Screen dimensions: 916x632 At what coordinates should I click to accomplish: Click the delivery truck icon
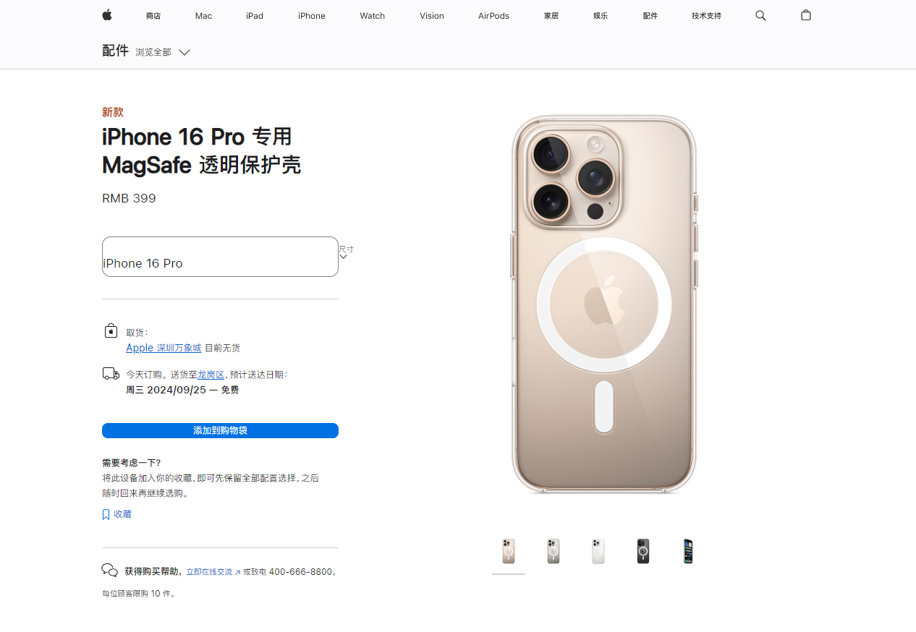(111, 374)
